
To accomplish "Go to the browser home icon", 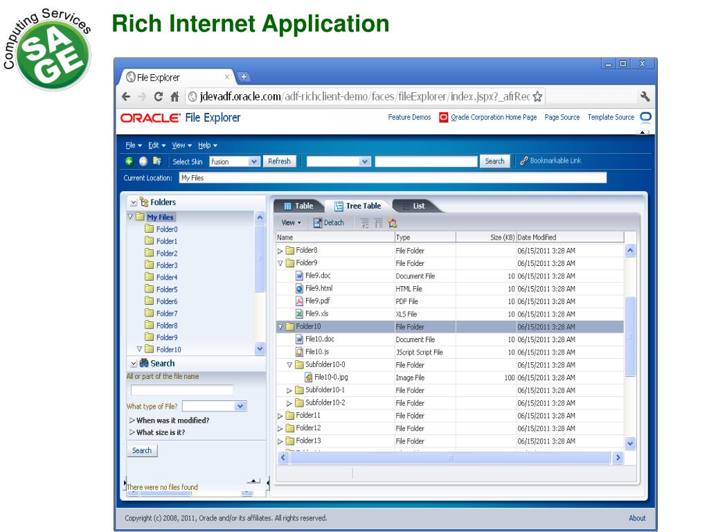I will (174, 96).
